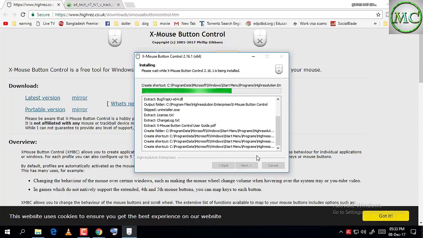Open the volume control in system tray
Screen dimensions: 423x238
[364, 232]
